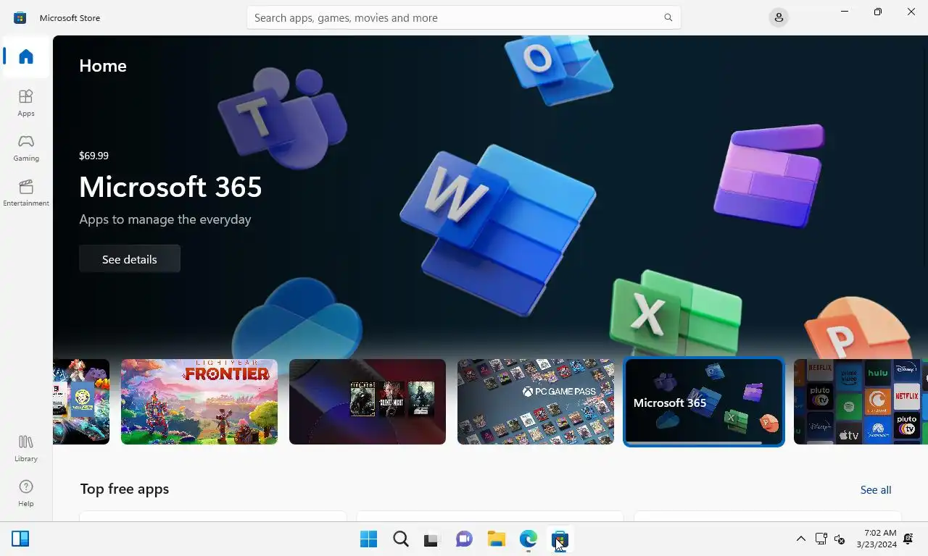Open Library from sidebar
This screenshot has width=928, height=556.
click(26, 448)
